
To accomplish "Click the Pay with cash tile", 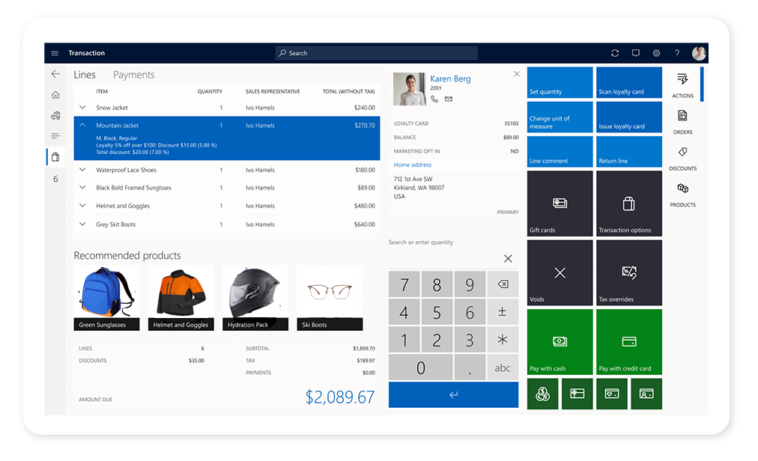I will click(x=560, y=342).
